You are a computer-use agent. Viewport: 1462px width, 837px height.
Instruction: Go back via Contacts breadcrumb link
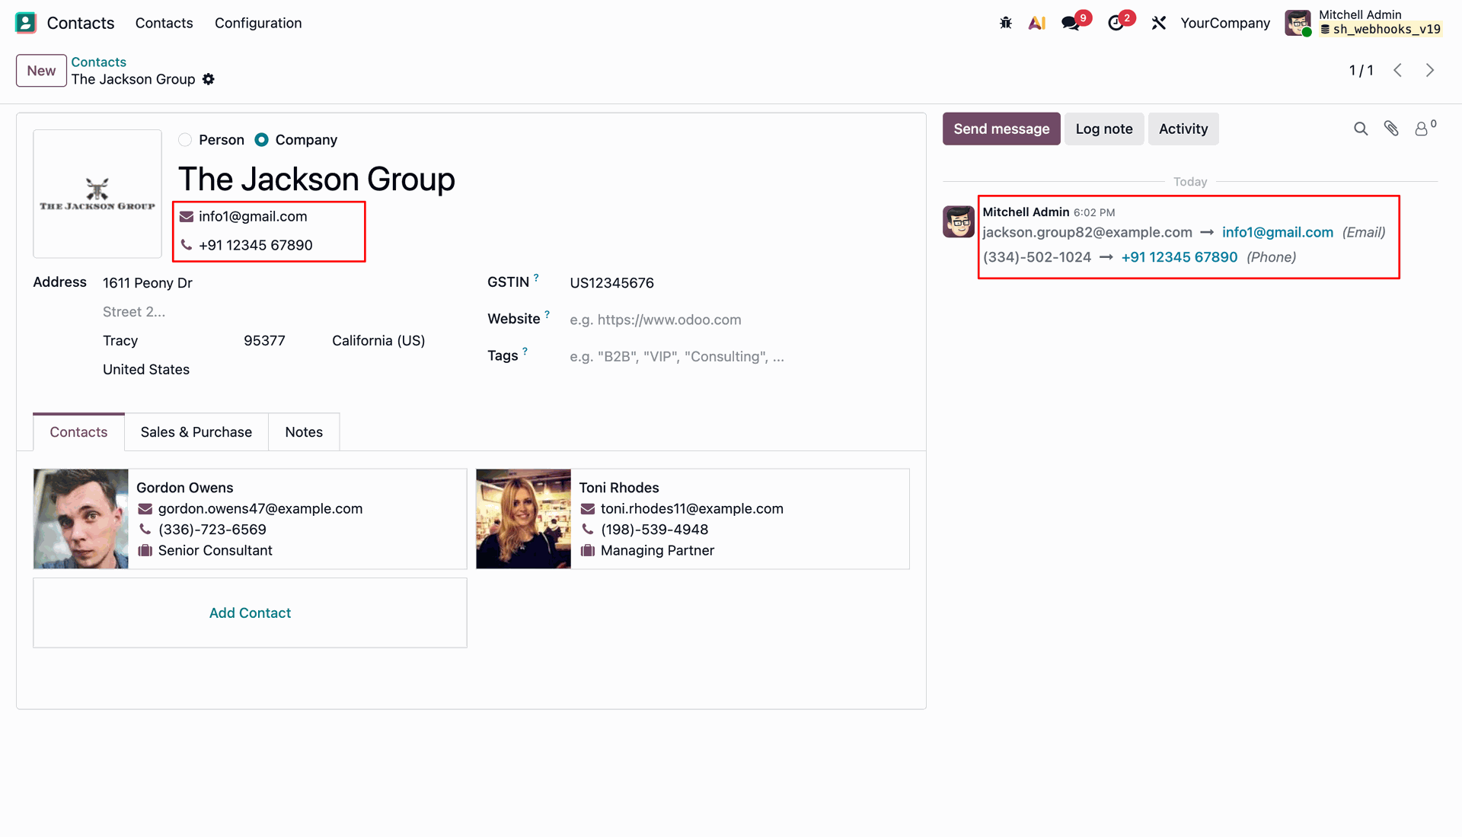click(x=99, y=62)
